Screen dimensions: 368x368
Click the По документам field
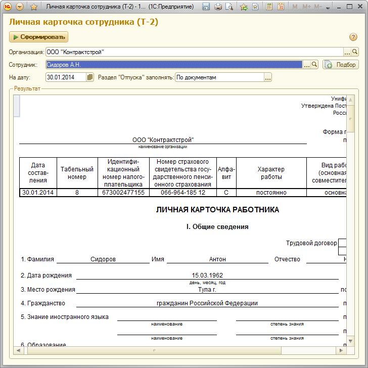point(220,77)
